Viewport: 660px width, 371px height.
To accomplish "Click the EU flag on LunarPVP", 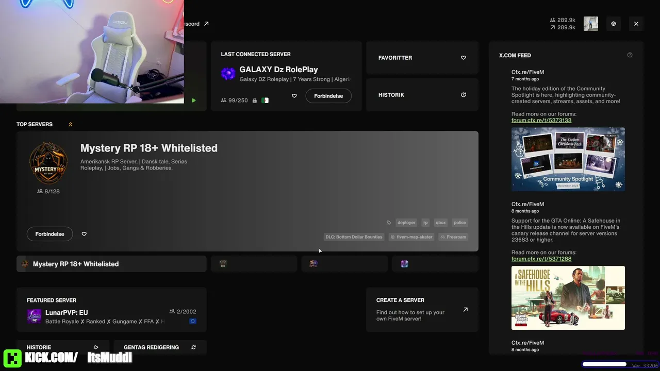I will 192,321.
